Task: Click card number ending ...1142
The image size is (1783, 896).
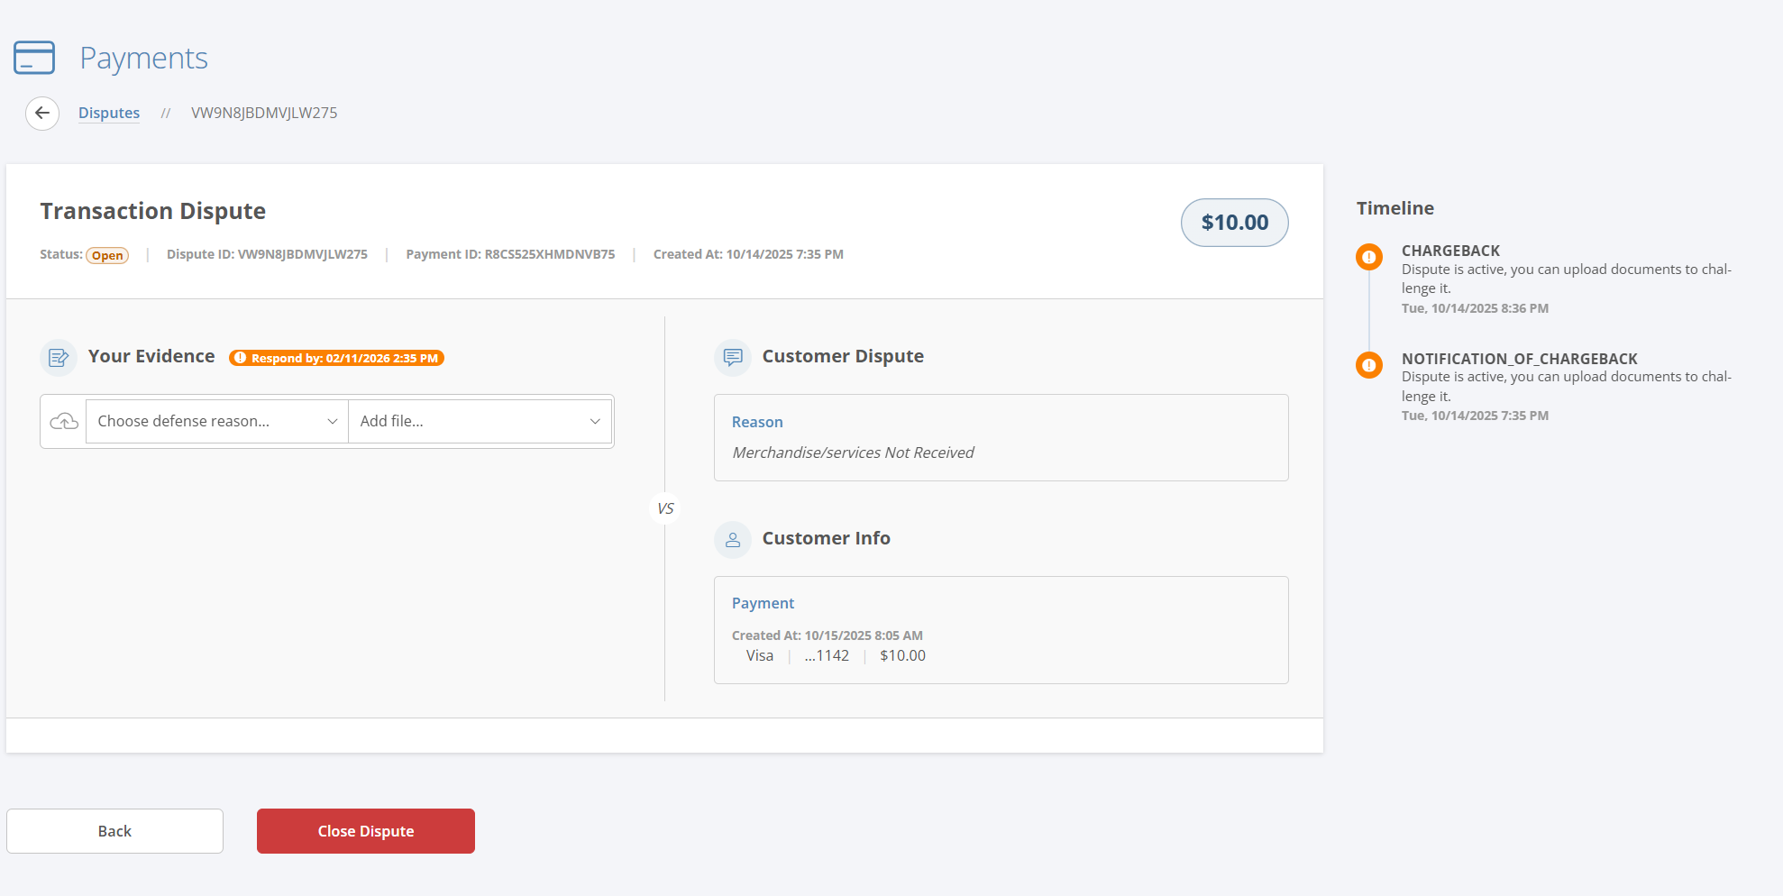Action: 827,655
